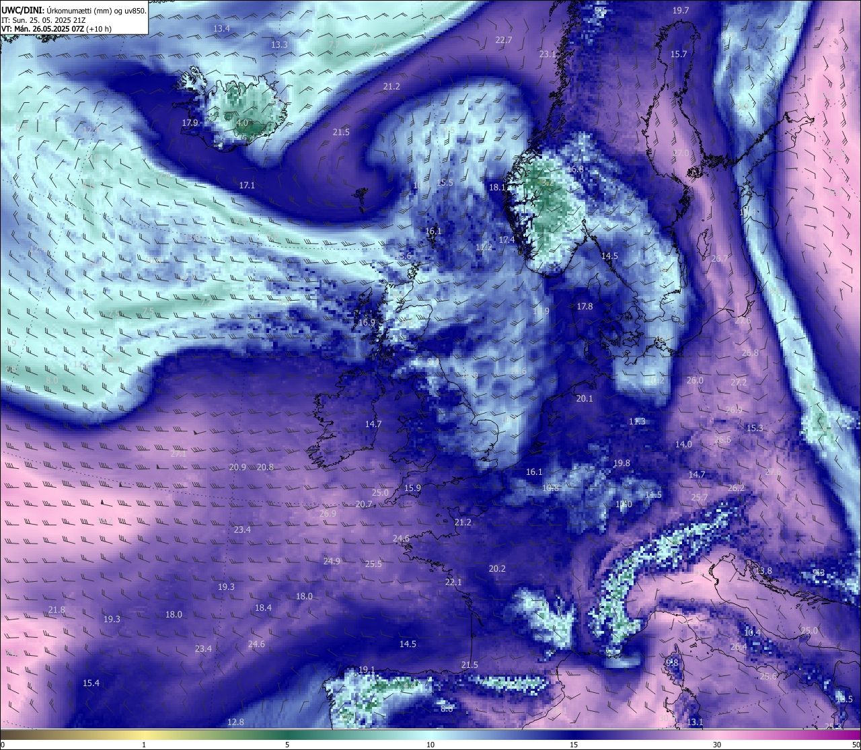Click the 20.1 value over northern Germany
Viewport: 861px width, 750px height.
(585, 399)
